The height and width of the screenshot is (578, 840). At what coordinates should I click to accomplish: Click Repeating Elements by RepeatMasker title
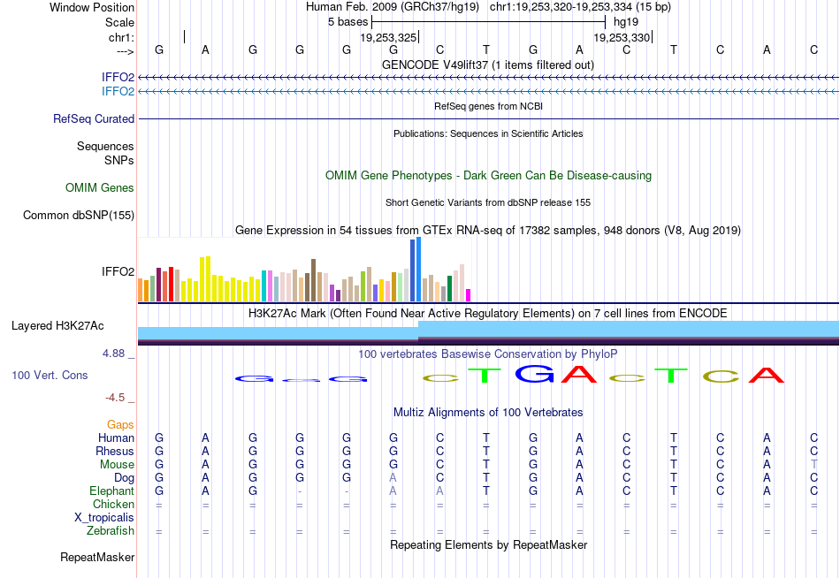click(x=489, y=544)
